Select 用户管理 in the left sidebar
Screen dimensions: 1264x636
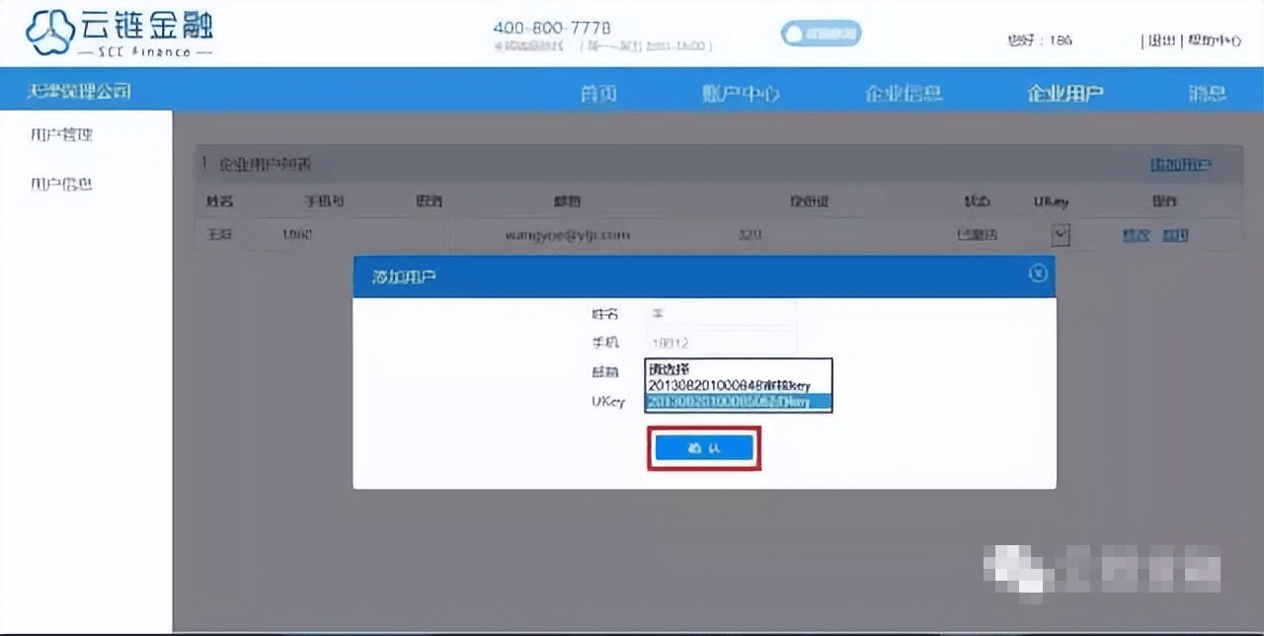pyautogui.click(x=61, y=134)
